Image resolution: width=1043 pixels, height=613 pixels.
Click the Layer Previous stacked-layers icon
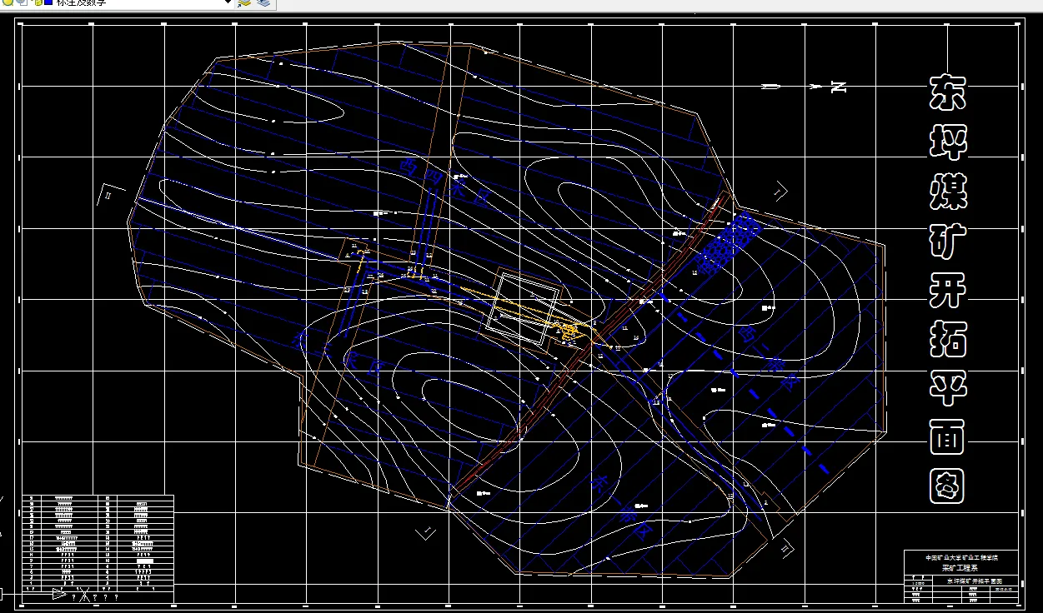tap(263, 3)
